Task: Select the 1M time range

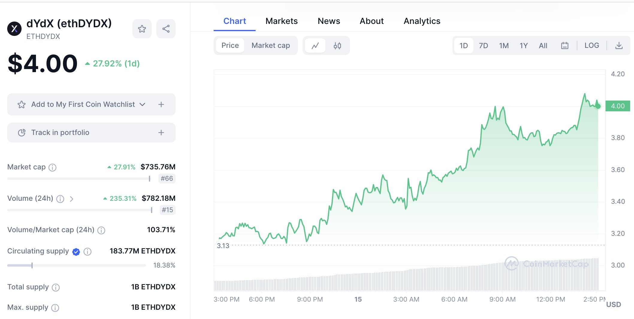Action: click(504, 45)
